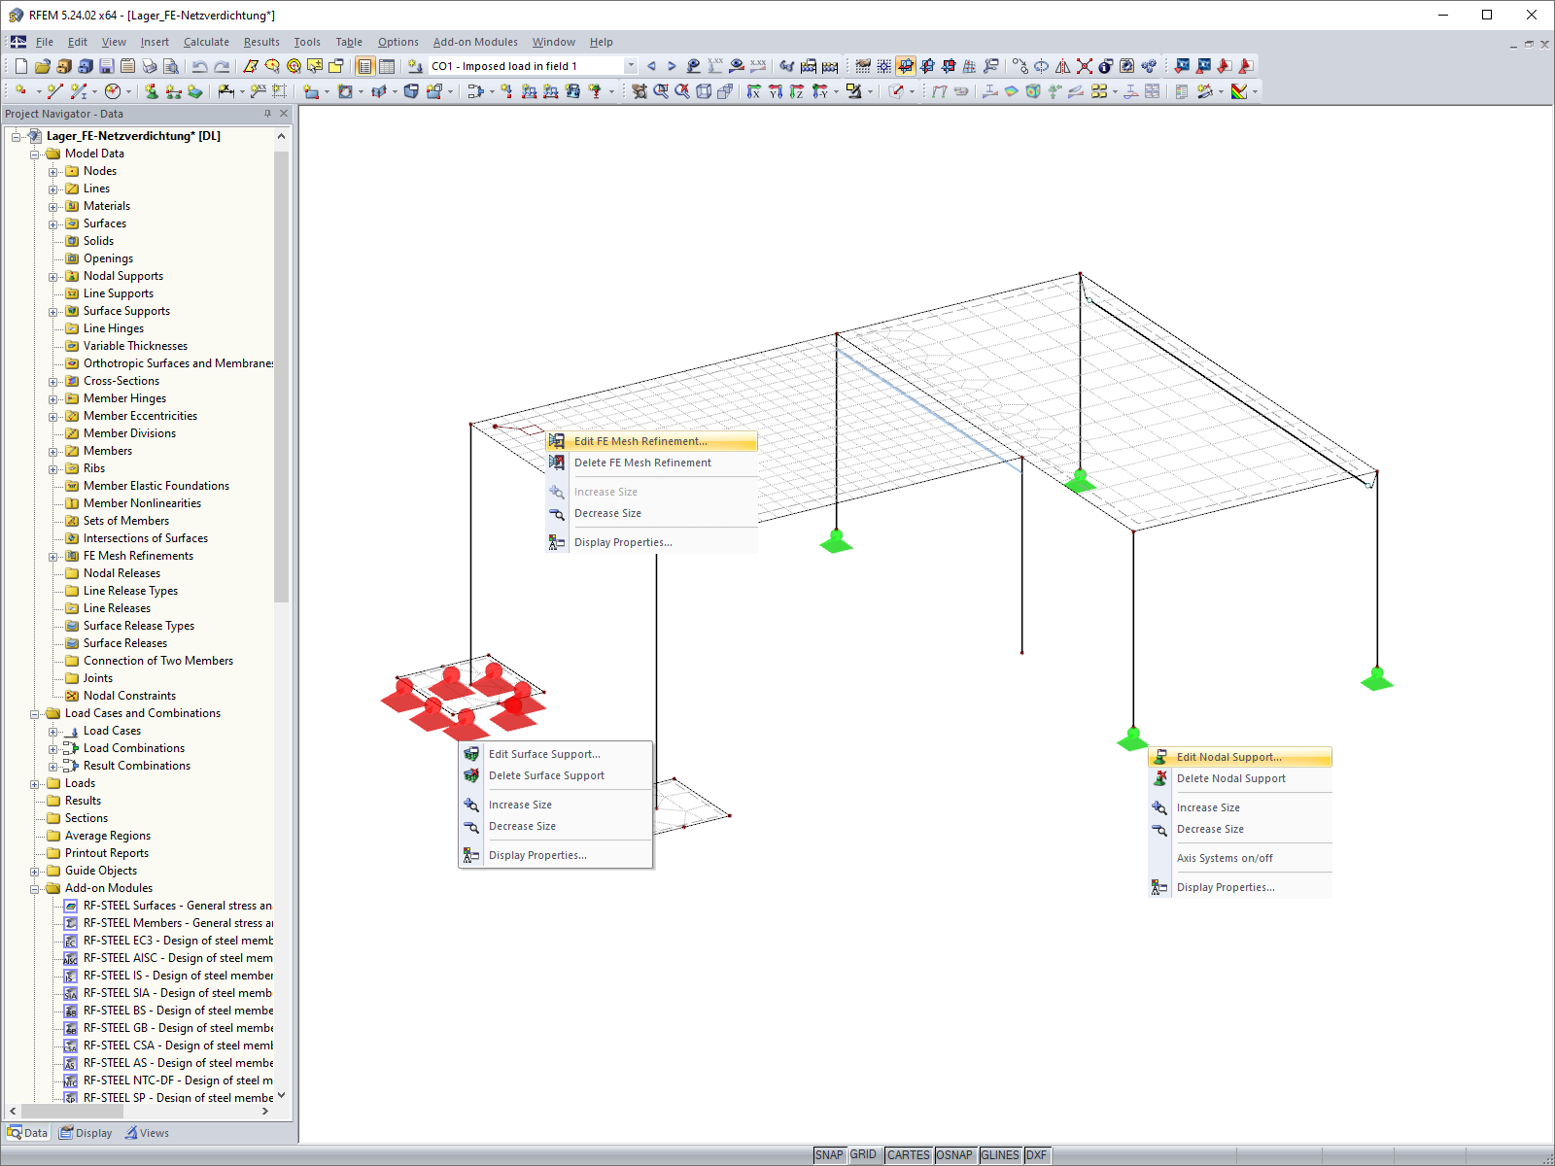Toggle OSNAP in the status bar
The image size is (1555, 1166).
(x=954, y=1155)
